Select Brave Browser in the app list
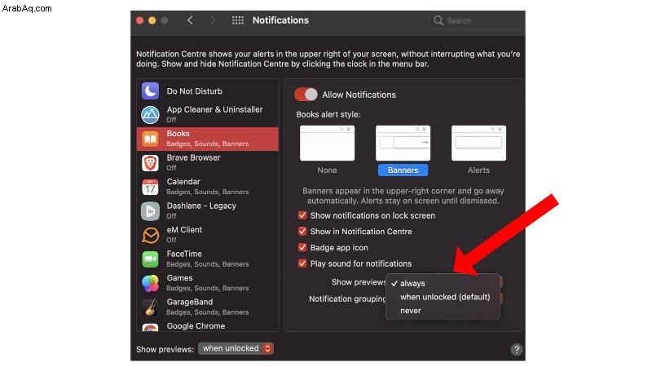 [208, 163]
